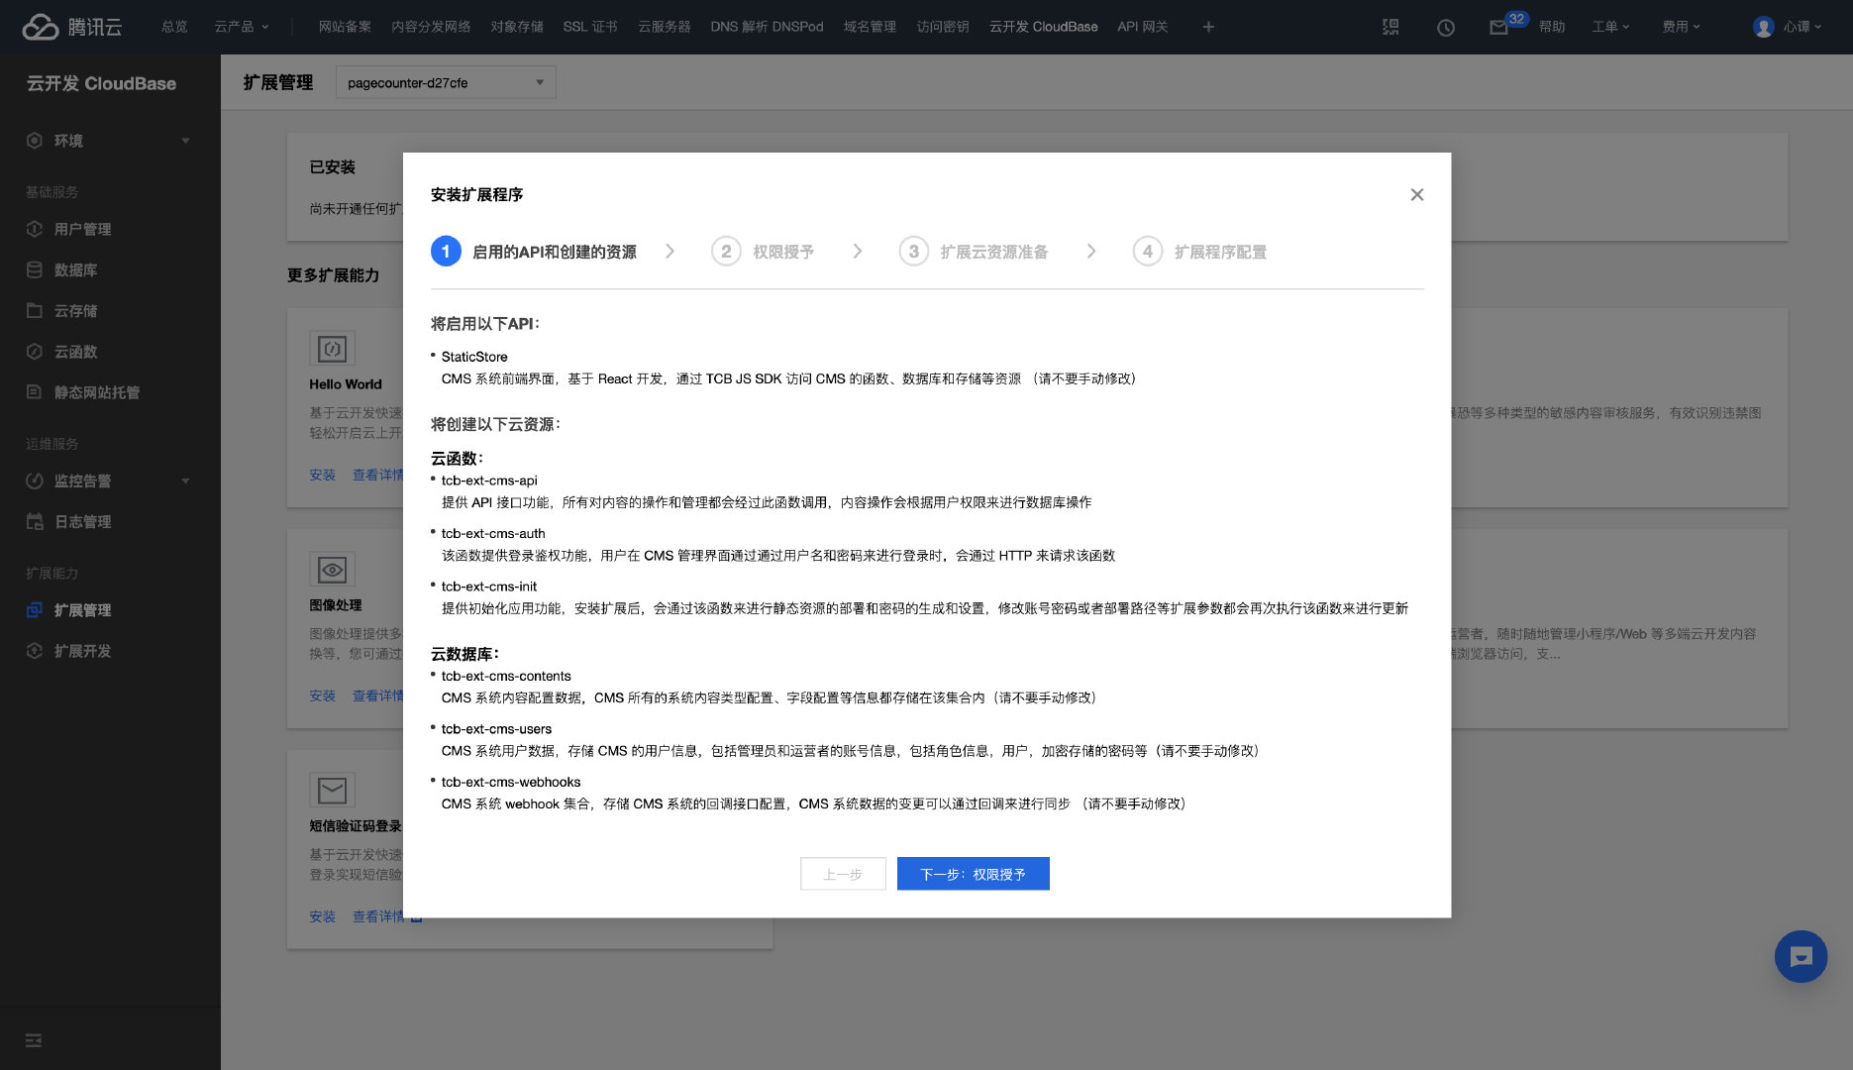Open 网站备案 in top navigation
Screen dimensions: 1853x1070
pyautogui.click(x=345, y=27)
